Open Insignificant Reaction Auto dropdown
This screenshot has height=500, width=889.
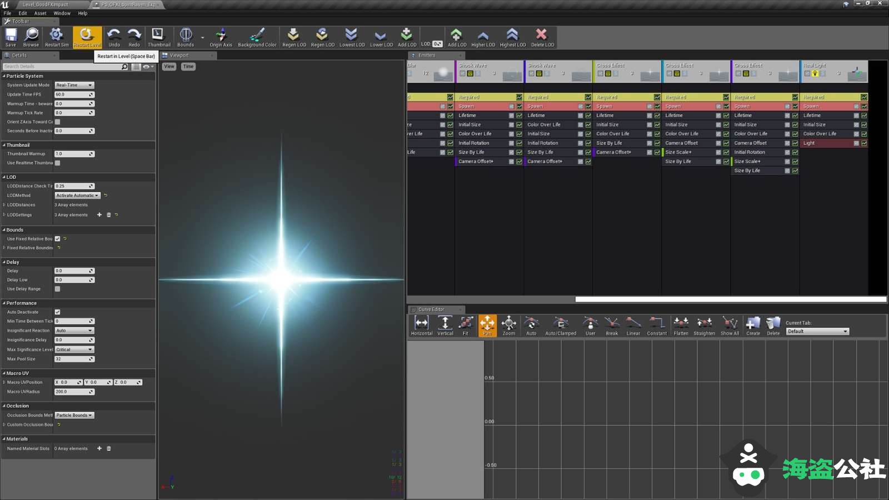click(x=74, y=331)
